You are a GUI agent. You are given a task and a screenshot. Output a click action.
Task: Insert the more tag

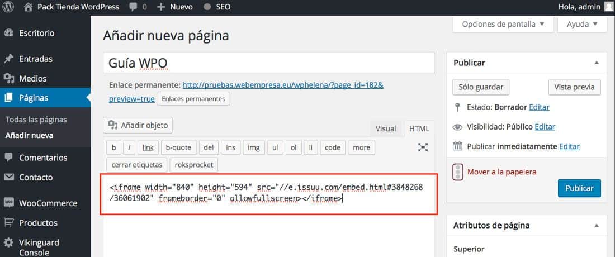(361, 147)
